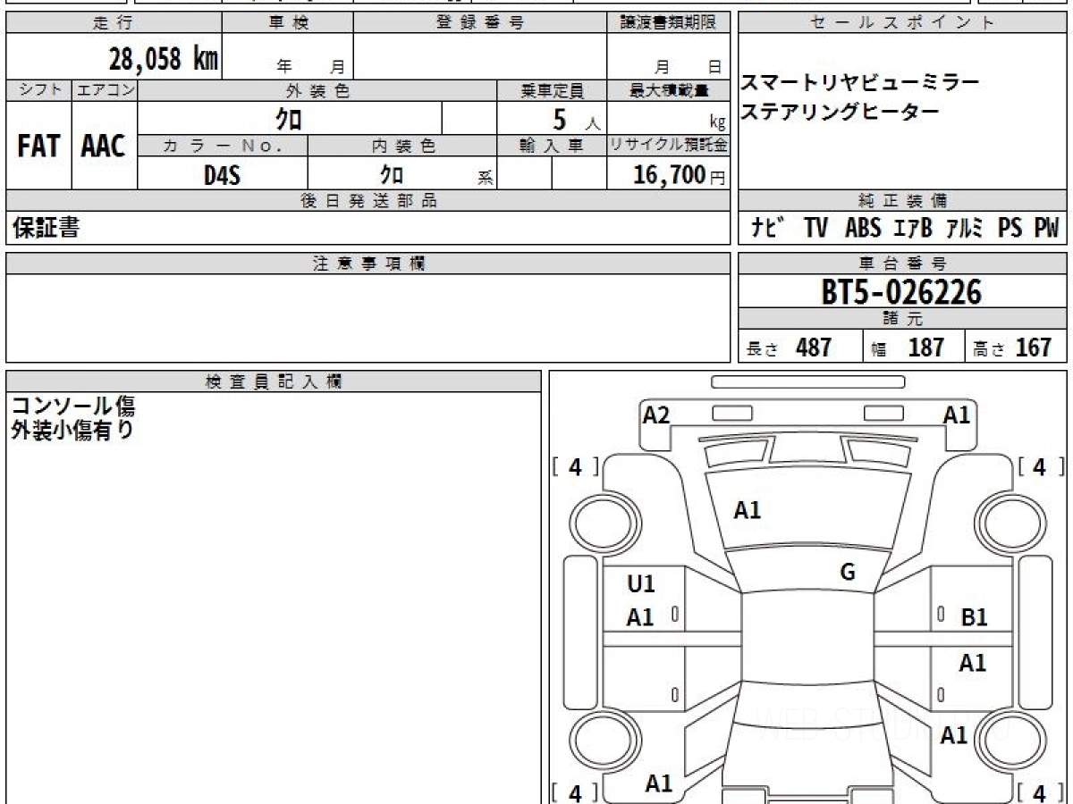
Task: Click the AAC air conditioner value
Action: [104, 147]
